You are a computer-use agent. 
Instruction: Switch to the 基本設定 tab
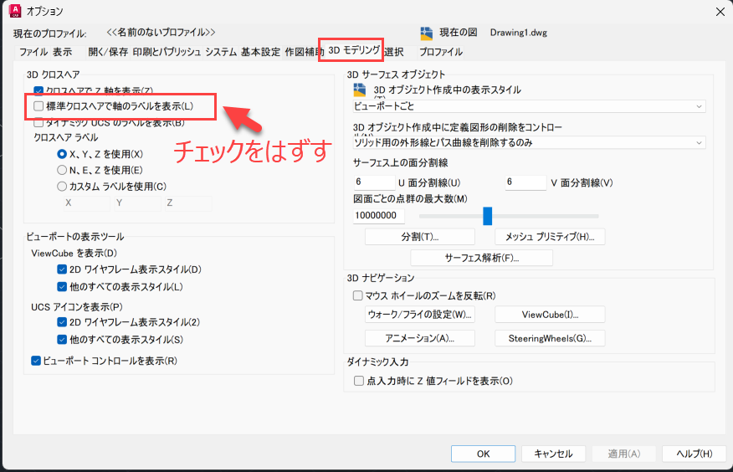click(260, 52)
